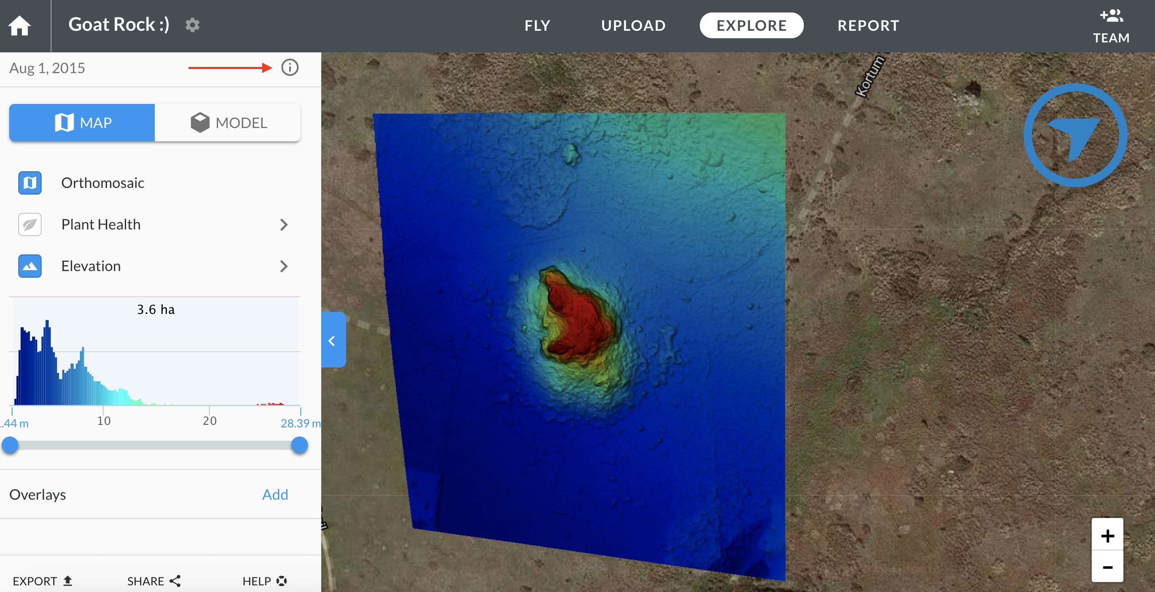Screen dimensions: 1155x592
Task: Zoom out the map with minus
Action: 1107,567
